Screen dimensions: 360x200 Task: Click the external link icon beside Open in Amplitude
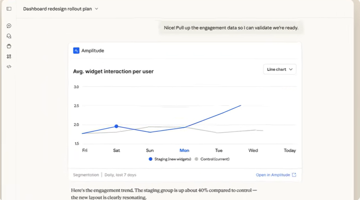click(294, 175)
